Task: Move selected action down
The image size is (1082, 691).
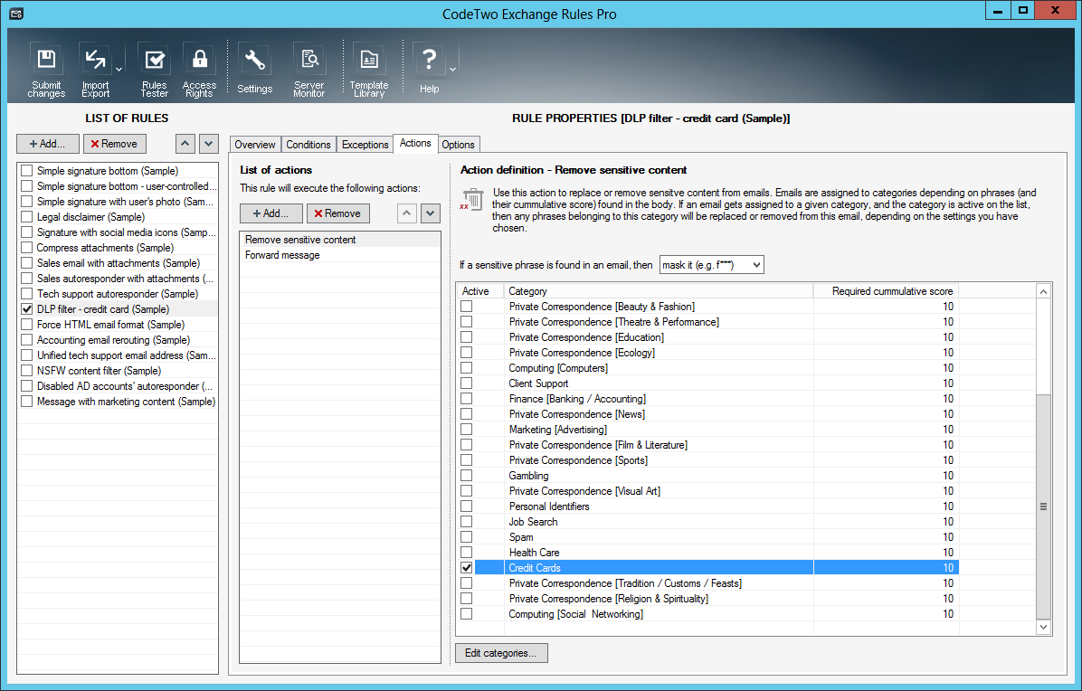Action: pos(431,213)
